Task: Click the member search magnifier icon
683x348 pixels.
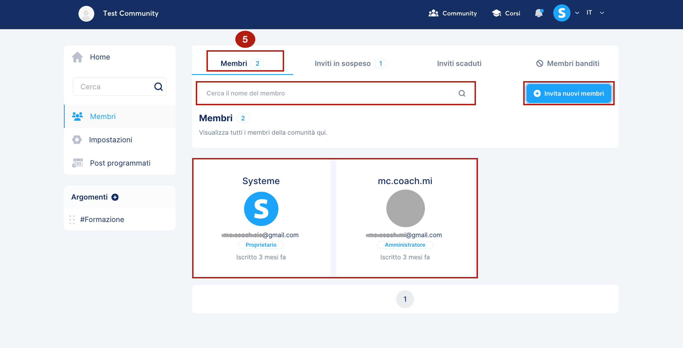Action: coord(462,93)
